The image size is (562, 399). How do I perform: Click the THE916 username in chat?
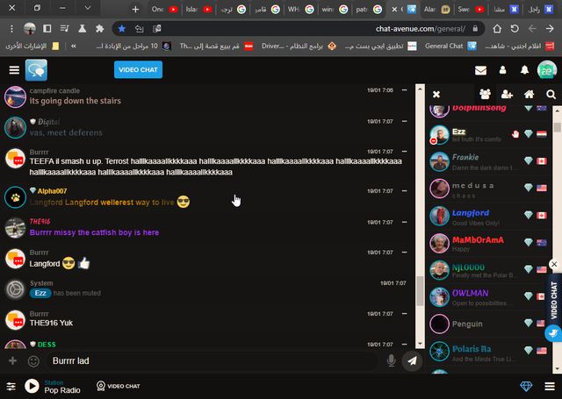tap(40, 222)
